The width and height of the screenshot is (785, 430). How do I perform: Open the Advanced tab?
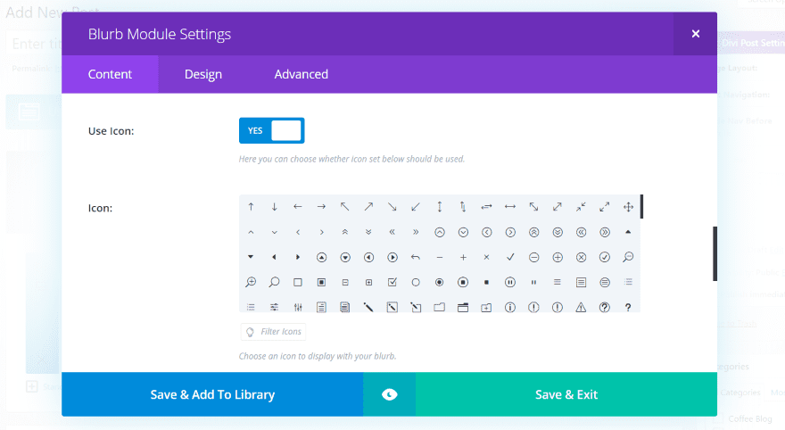pos(302,74)
